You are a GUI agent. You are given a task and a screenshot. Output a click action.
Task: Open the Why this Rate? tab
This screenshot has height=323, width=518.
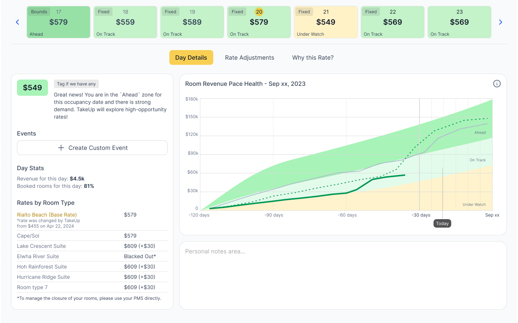point(312,57)
